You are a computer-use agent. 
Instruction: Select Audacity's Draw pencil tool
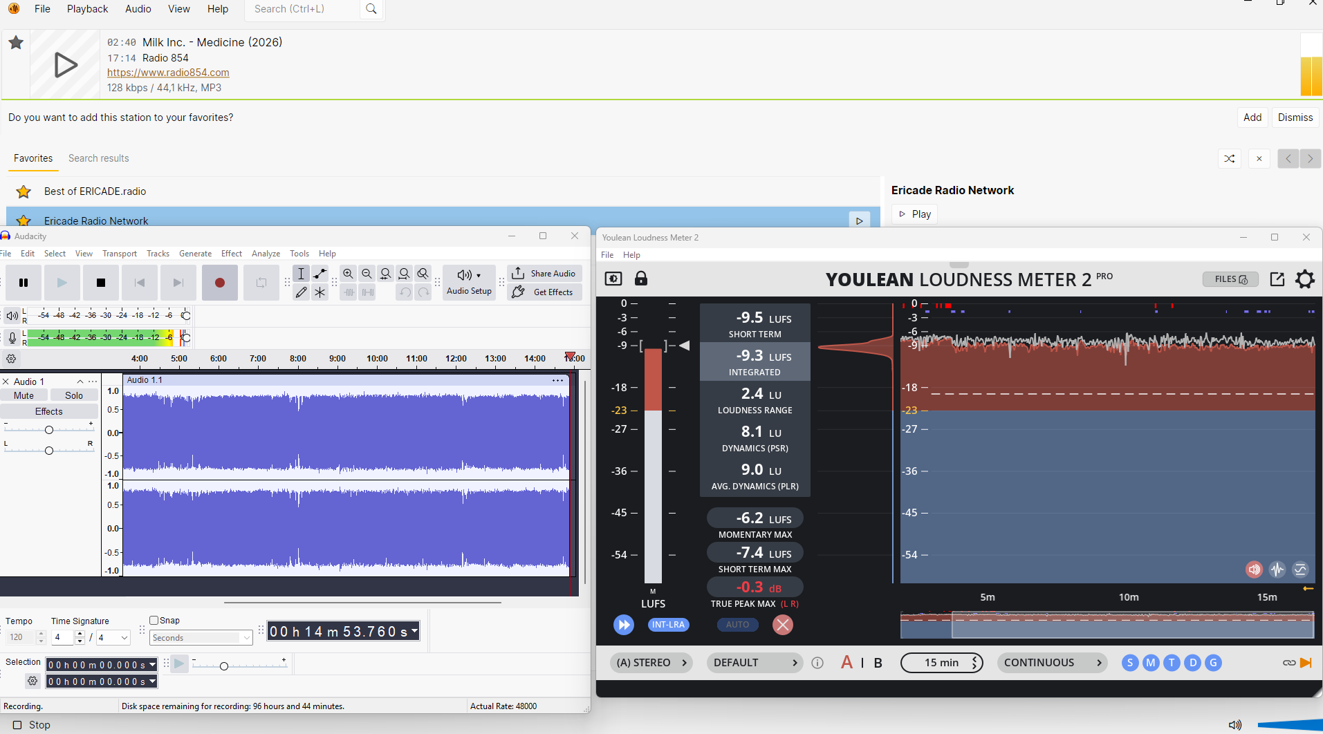(301, 292)
